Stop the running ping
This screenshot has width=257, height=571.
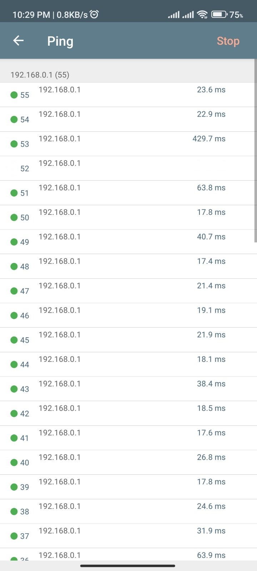228,41
